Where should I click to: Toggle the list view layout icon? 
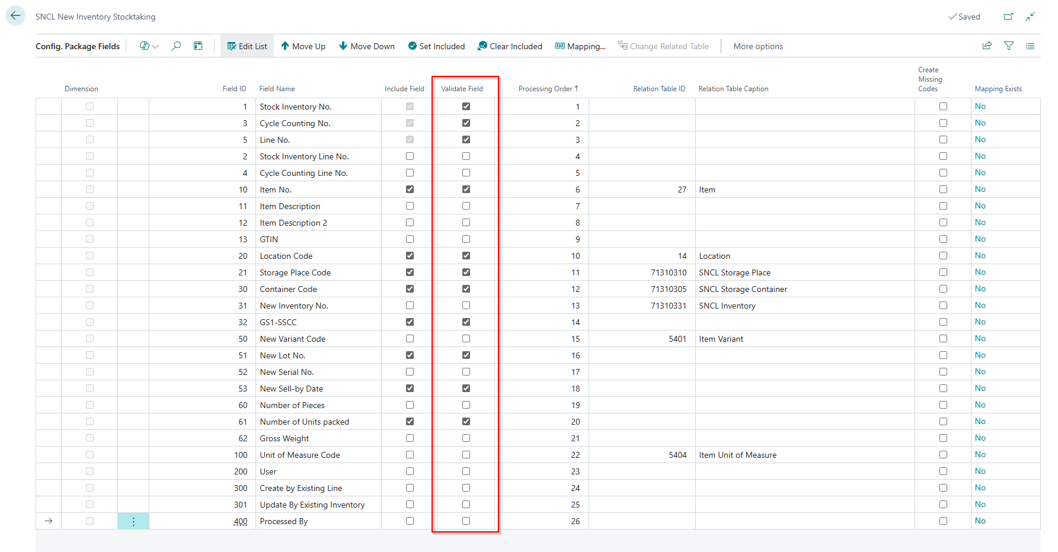(1030, 46)
